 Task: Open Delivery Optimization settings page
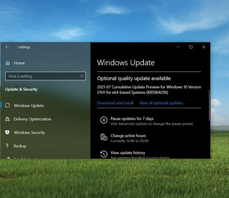(x=33, y=119)
